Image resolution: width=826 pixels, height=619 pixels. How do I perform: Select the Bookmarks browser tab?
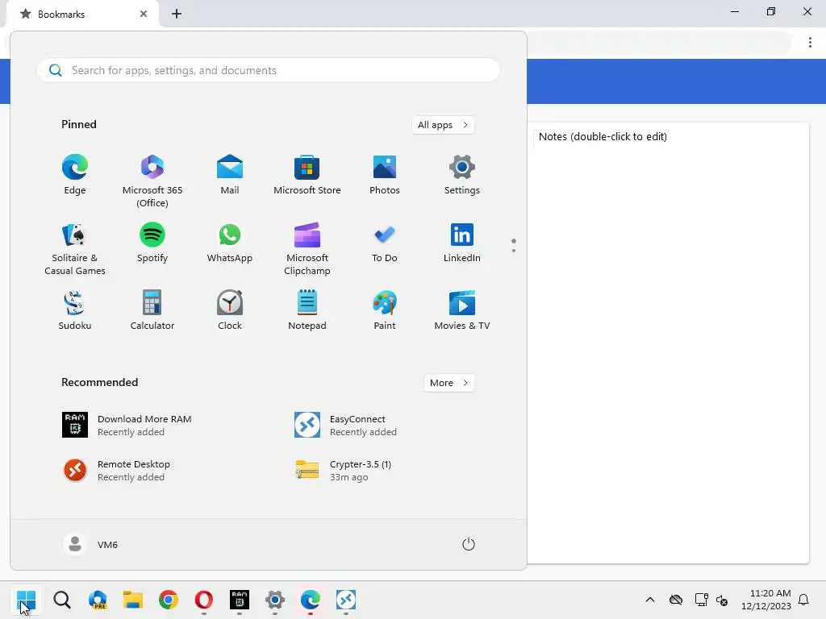84,15
